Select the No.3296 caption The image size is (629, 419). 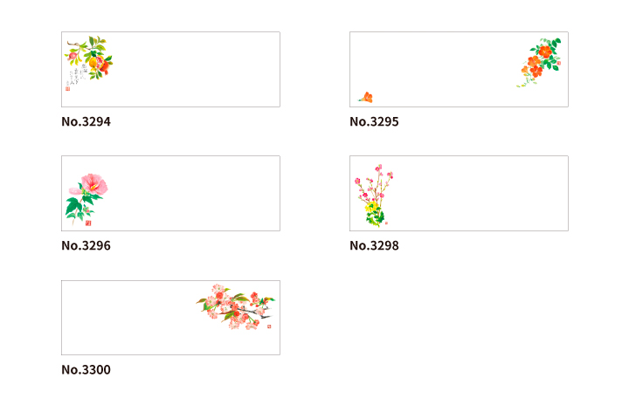(86, 245)
